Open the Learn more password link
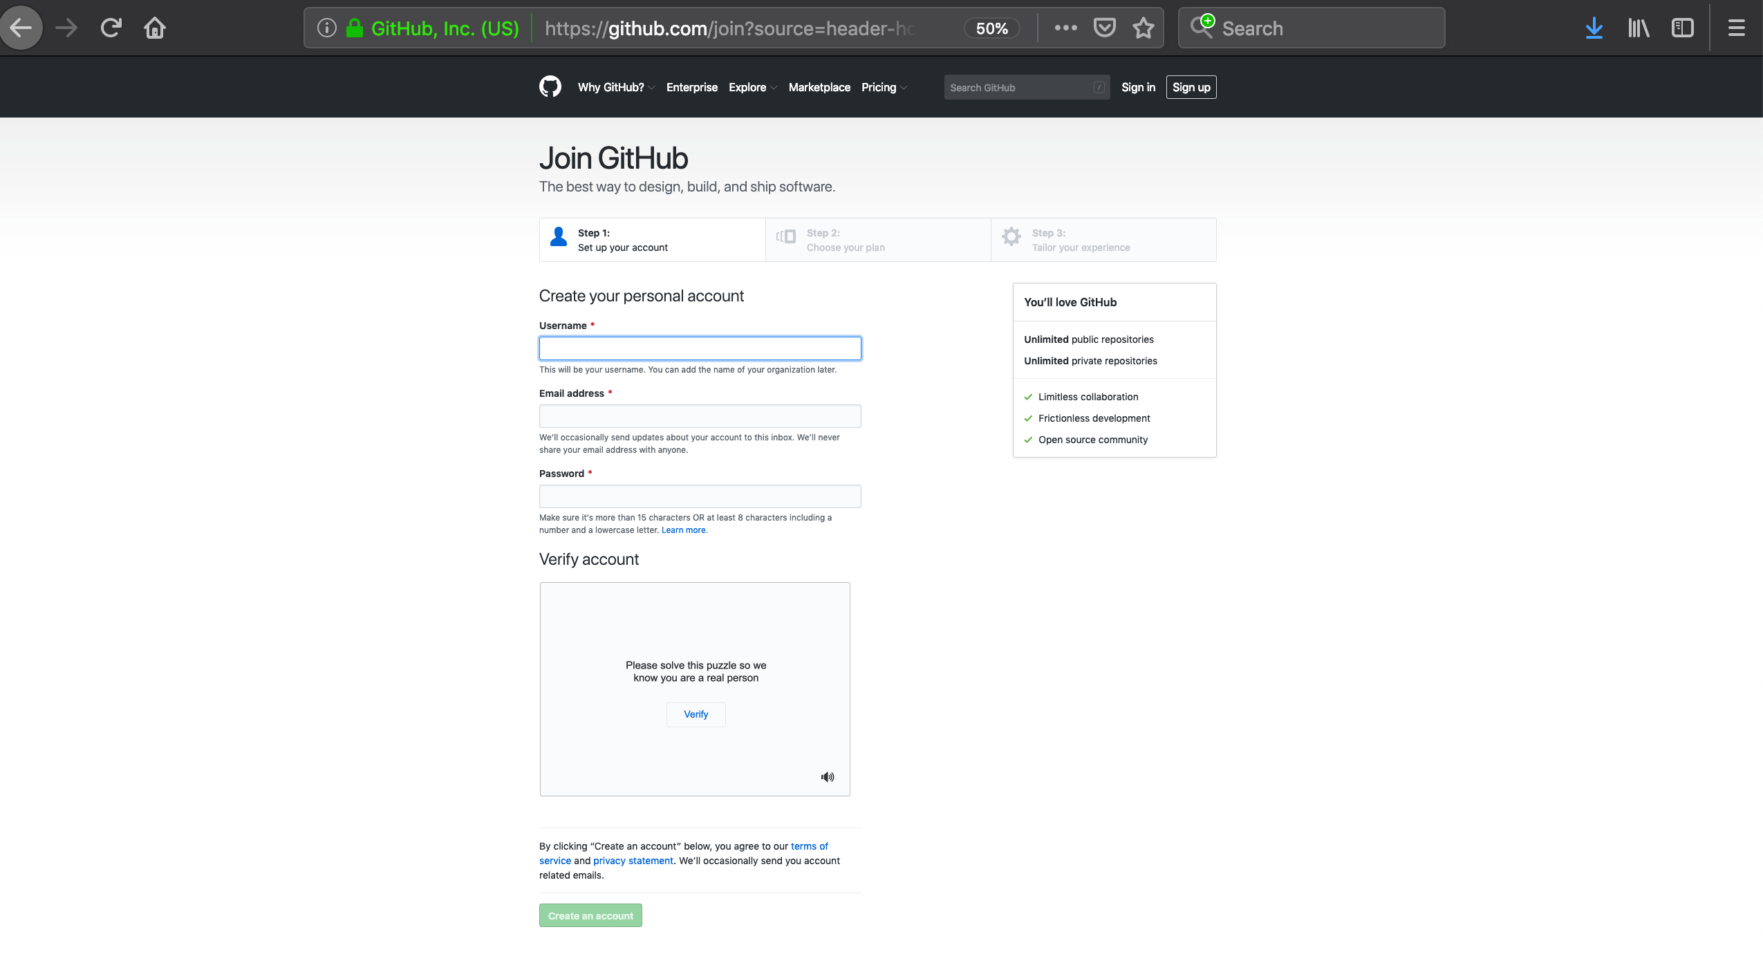The height and width of the screenshot is (963, 1763). point(684,530)
